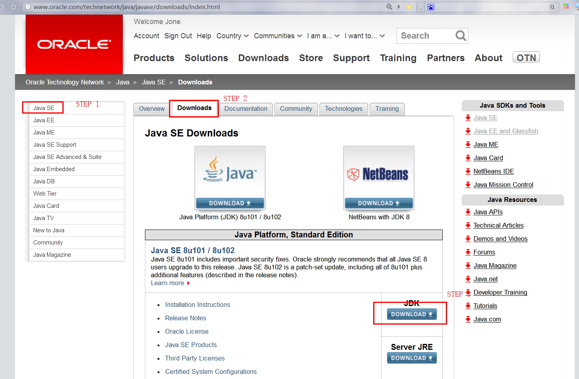Image resolution: width=579 pixels, height=379 pixels.
Task: Click download arrow icon beside Java Card
Action: click(468, 158)
